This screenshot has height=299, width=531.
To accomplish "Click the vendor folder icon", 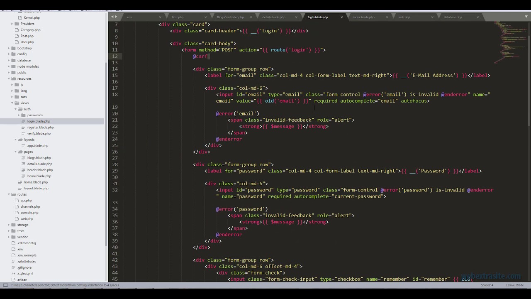I will (14, 237).
